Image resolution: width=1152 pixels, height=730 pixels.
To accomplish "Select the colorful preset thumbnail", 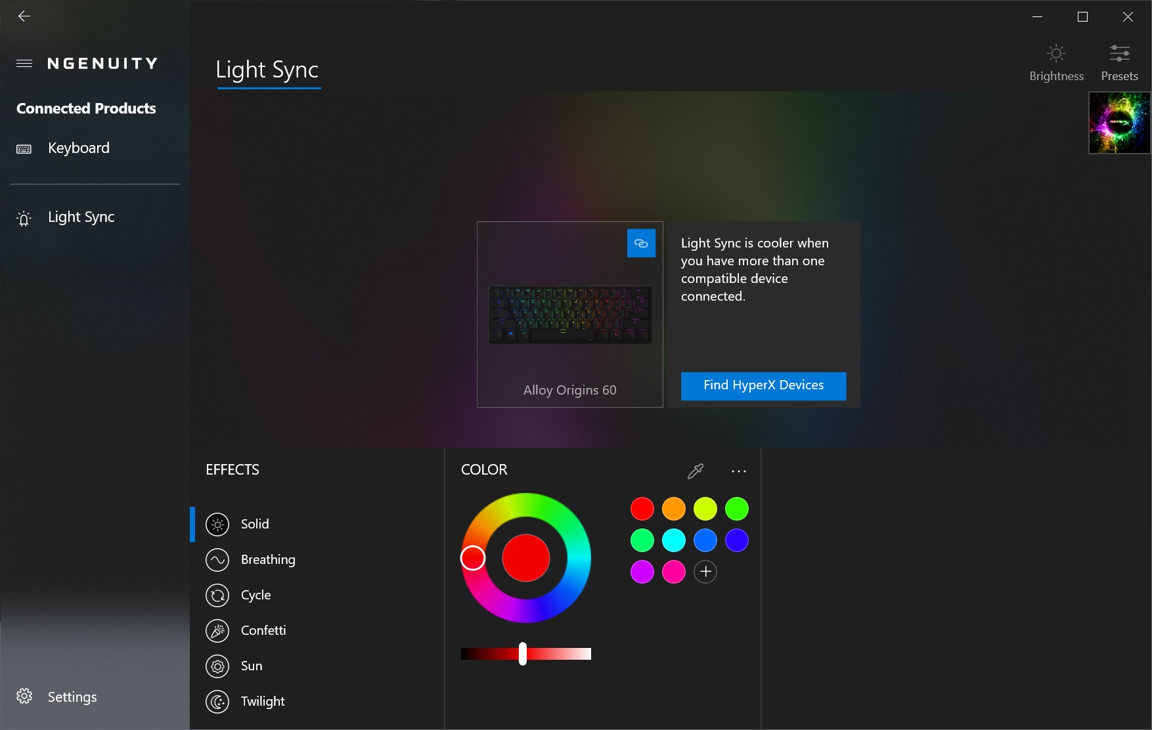I will [x=1119, y=123].
